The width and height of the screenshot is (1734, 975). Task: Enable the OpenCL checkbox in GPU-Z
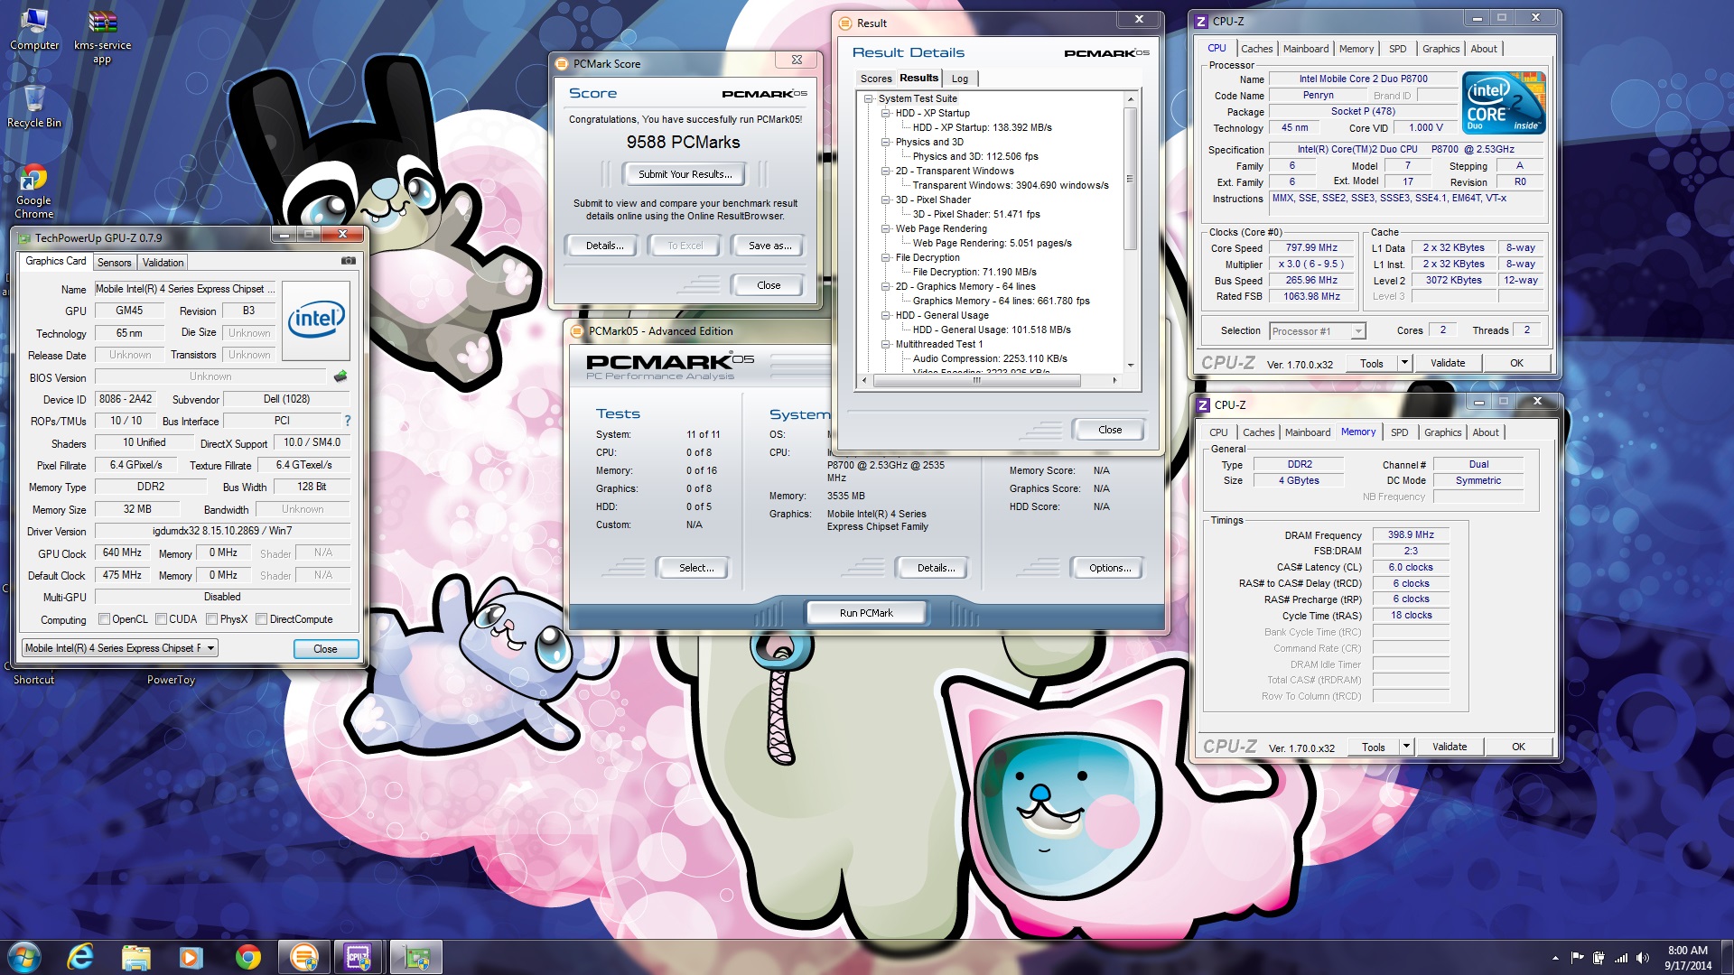[x=105, y=619]
